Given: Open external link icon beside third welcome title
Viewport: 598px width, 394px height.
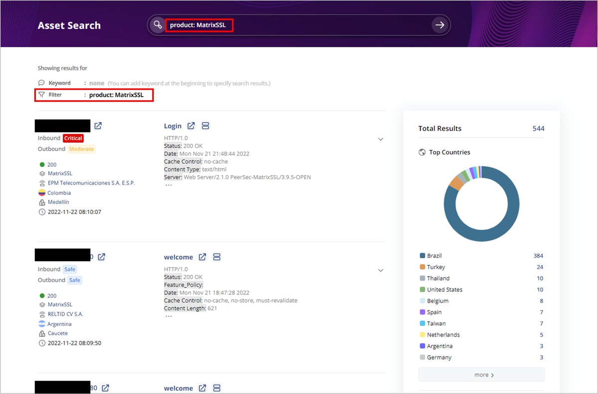Looking at the screenshot, I should coord(202,388).
